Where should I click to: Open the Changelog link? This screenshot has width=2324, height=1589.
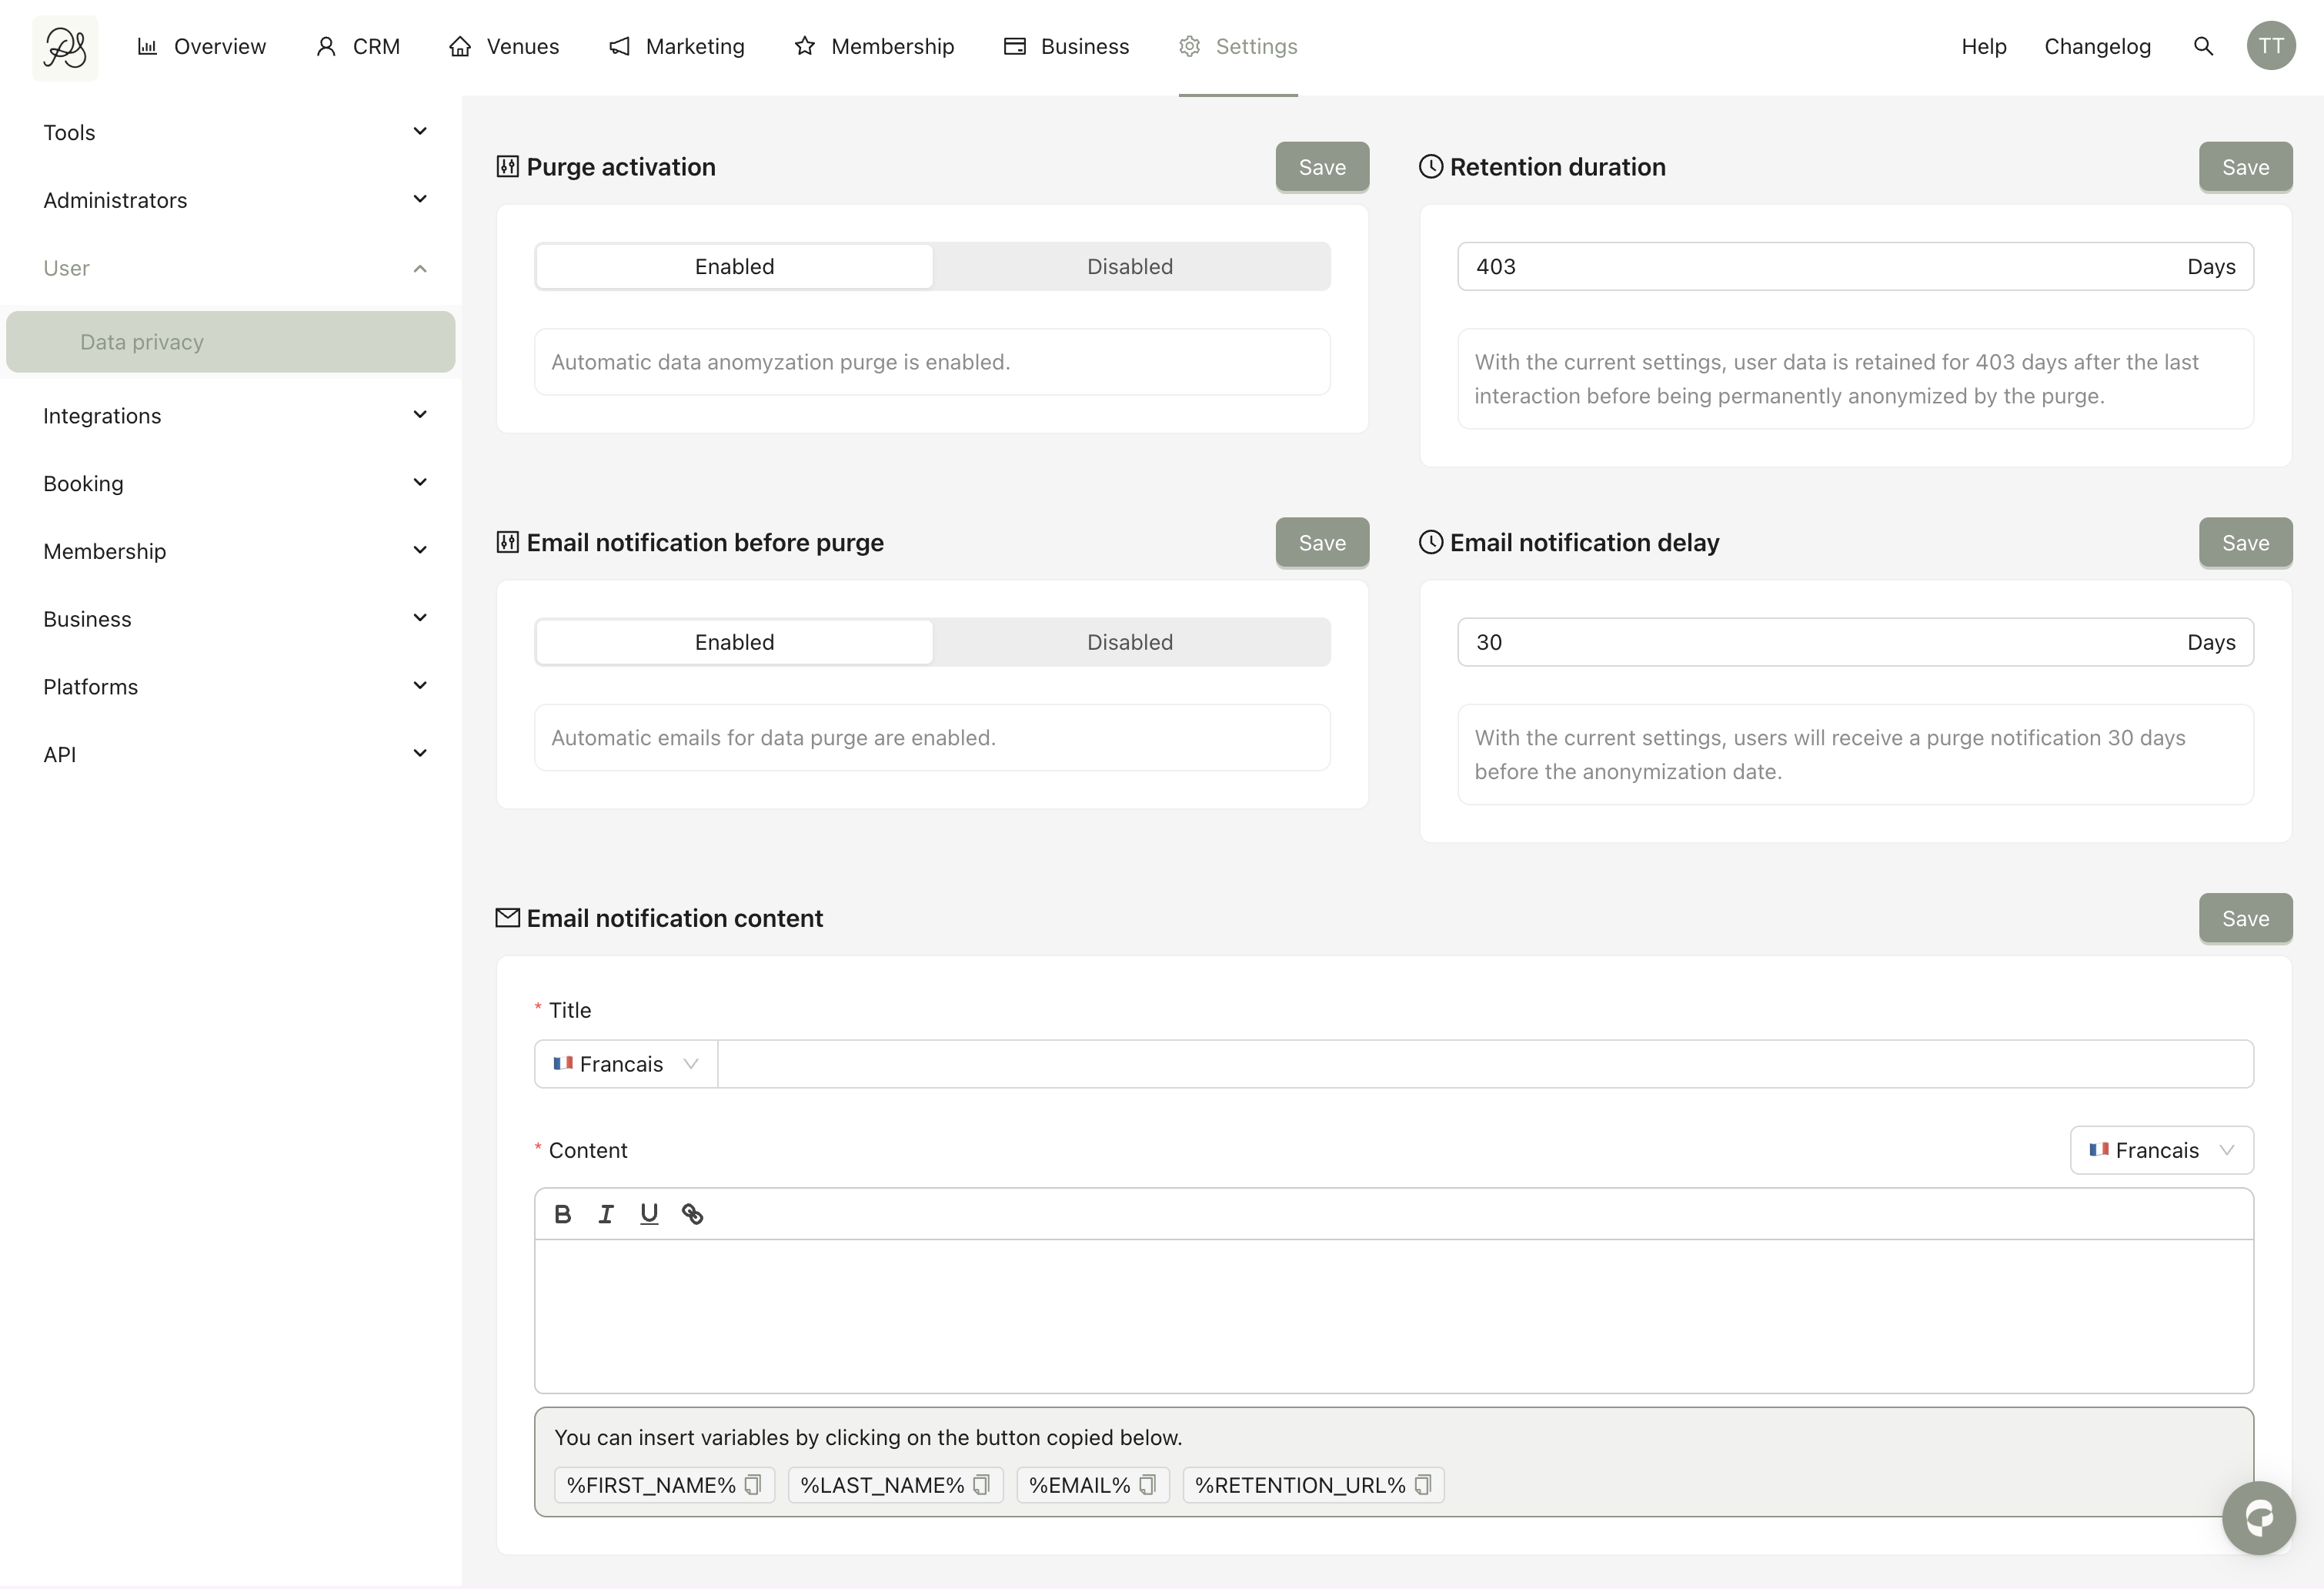tap(2097, 46)
